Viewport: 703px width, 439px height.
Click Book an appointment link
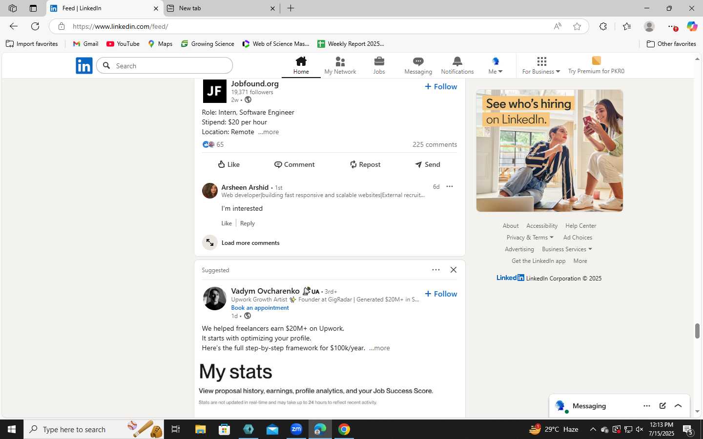pyautogui.click(x=260, y=308)
